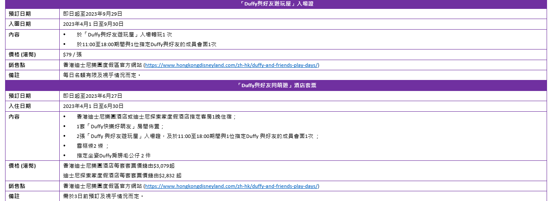
Task: Select the 入園日期 row label
Action: click(20, 24)
